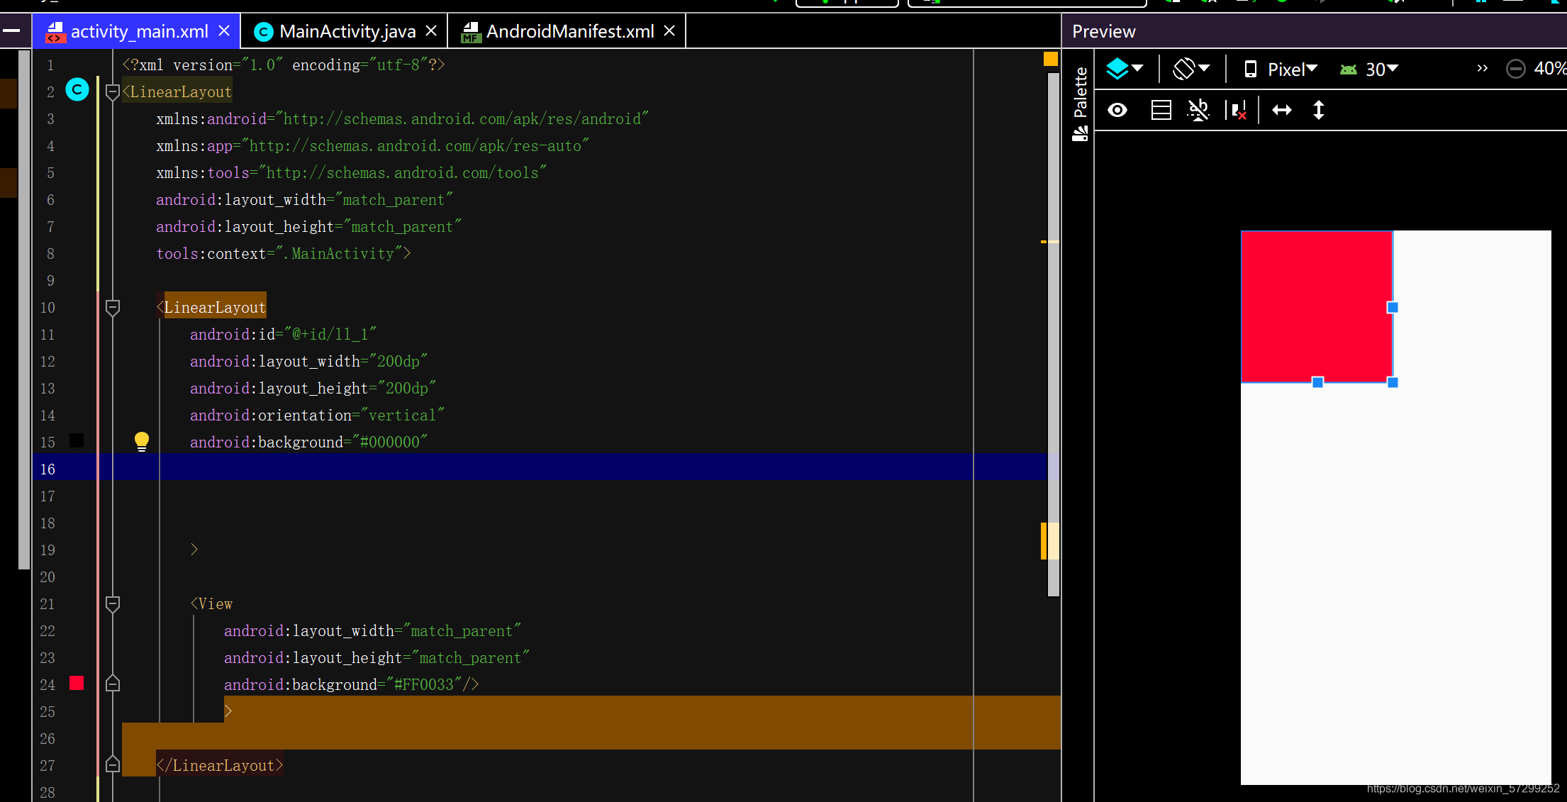This screenshot has width=1567, height=802.
Task: Click the yellow lightbulb quick-fix icon
Action: (x=142, y=441)
